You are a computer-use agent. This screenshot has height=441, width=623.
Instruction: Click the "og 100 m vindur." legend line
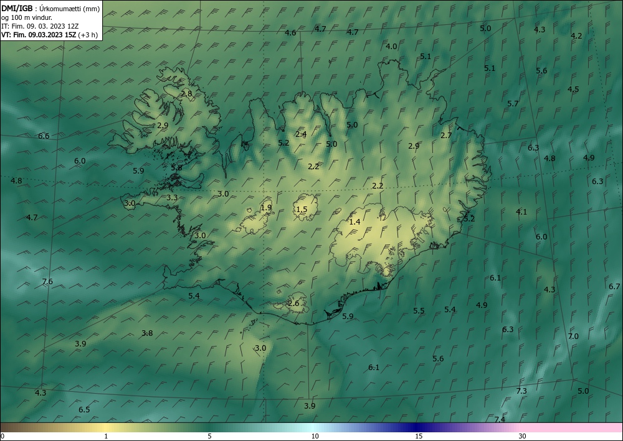click(27, 17)
